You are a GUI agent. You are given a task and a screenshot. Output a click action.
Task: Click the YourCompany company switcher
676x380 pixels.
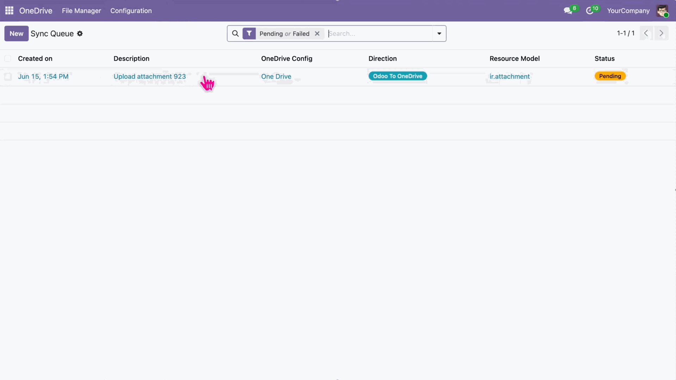[x=628, y=11]
